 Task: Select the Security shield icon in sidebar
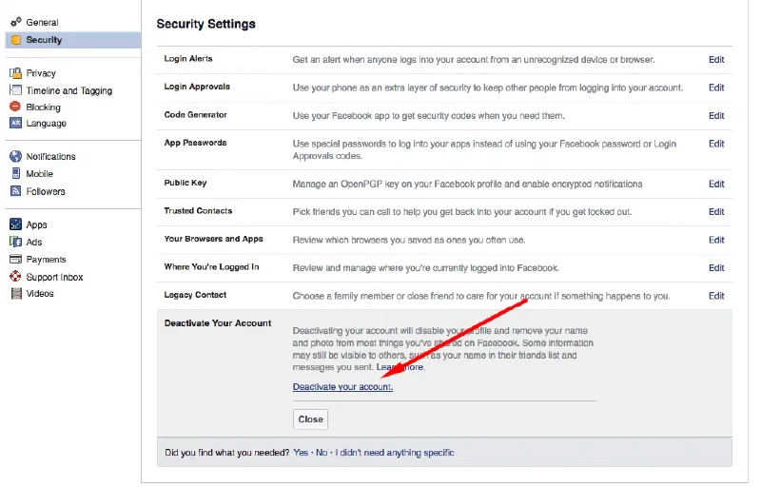[x=15, y=40]
